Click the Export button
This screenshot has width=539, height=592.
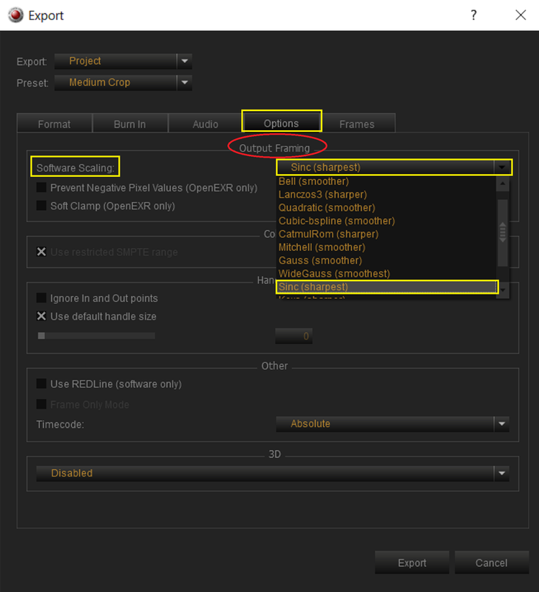[412, 562]
